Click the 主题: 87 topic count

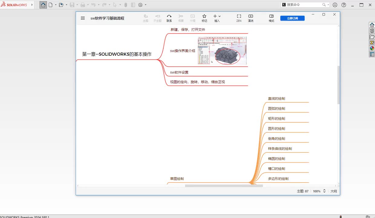point(303,191)
